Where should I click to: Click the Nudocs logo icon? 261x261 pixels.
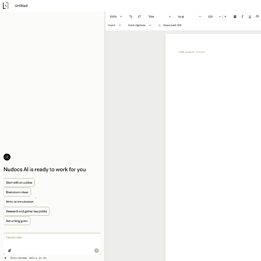click(6, 6)
